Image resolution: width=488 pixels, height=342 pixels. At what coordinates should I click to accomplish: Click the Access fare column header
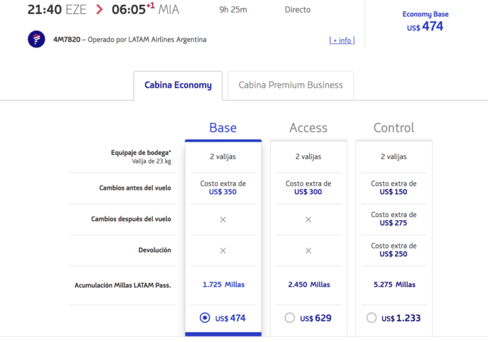tap(308, 128)
